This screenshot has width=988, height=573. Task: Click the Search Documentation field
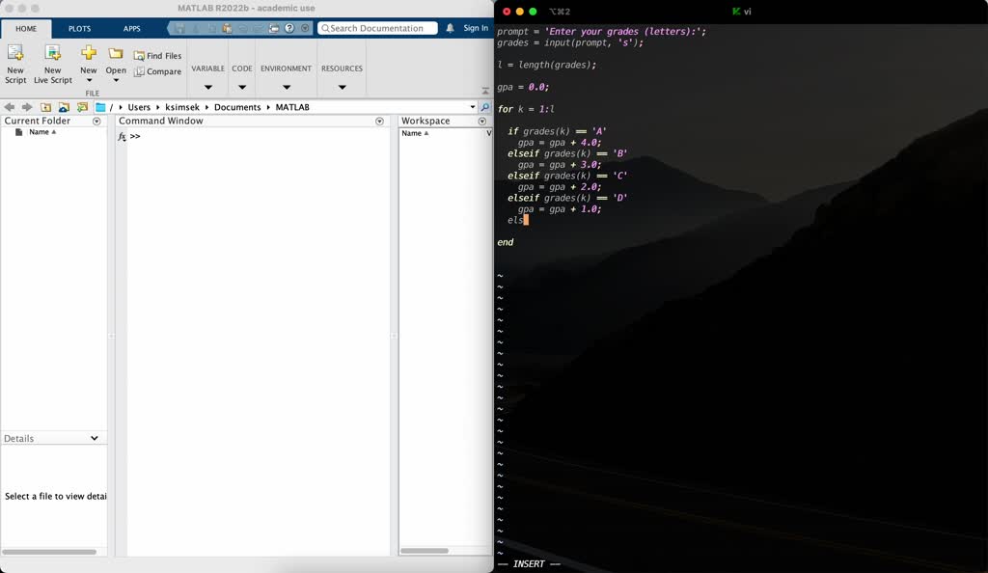point(377,28)
